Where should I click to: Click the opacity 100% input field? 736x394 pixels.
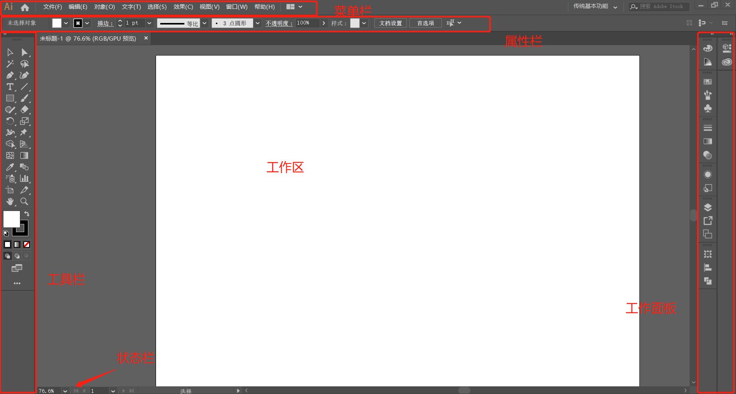coord(307,23)
